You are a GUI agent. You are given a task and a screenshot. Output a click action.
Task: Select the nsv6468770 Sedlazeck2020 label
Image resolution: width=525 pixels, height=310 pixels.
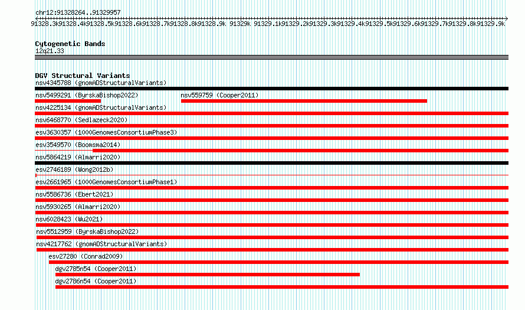pyautogui.click(x=81, y=120)
